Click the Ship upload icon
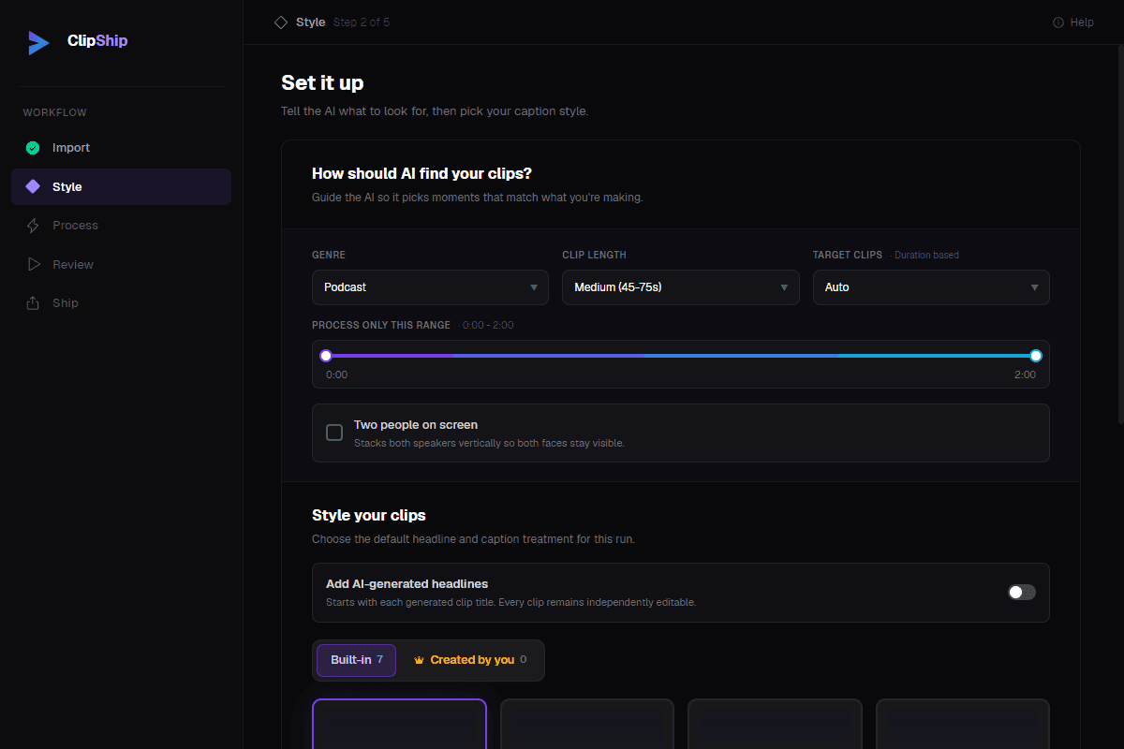The width and height of the screenshot is (1124, 749). [x=33, y=303]
